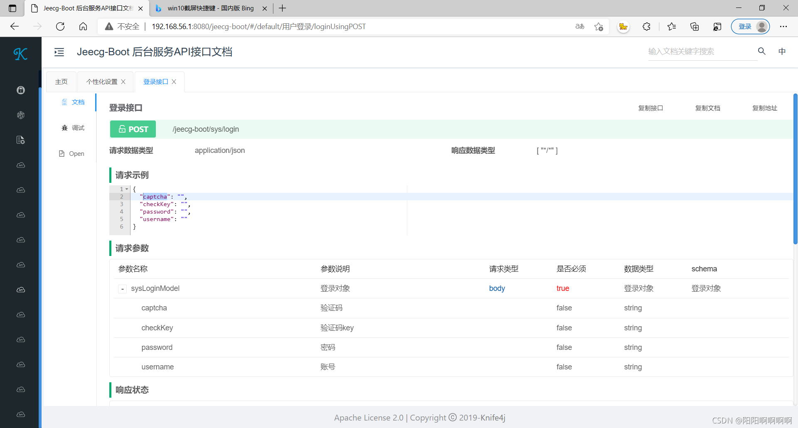Click application/json request data type value
This screenshot has height=428, width=798.
(x=220, y=150)
